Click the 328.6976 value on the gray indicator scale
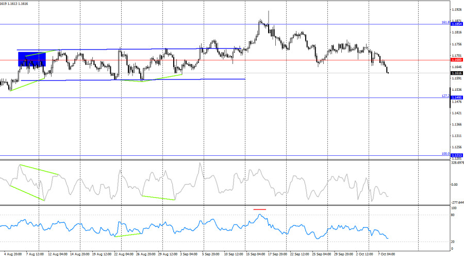Image resolution: width=464 pixels, height=258 pixels. coord(457,163)
